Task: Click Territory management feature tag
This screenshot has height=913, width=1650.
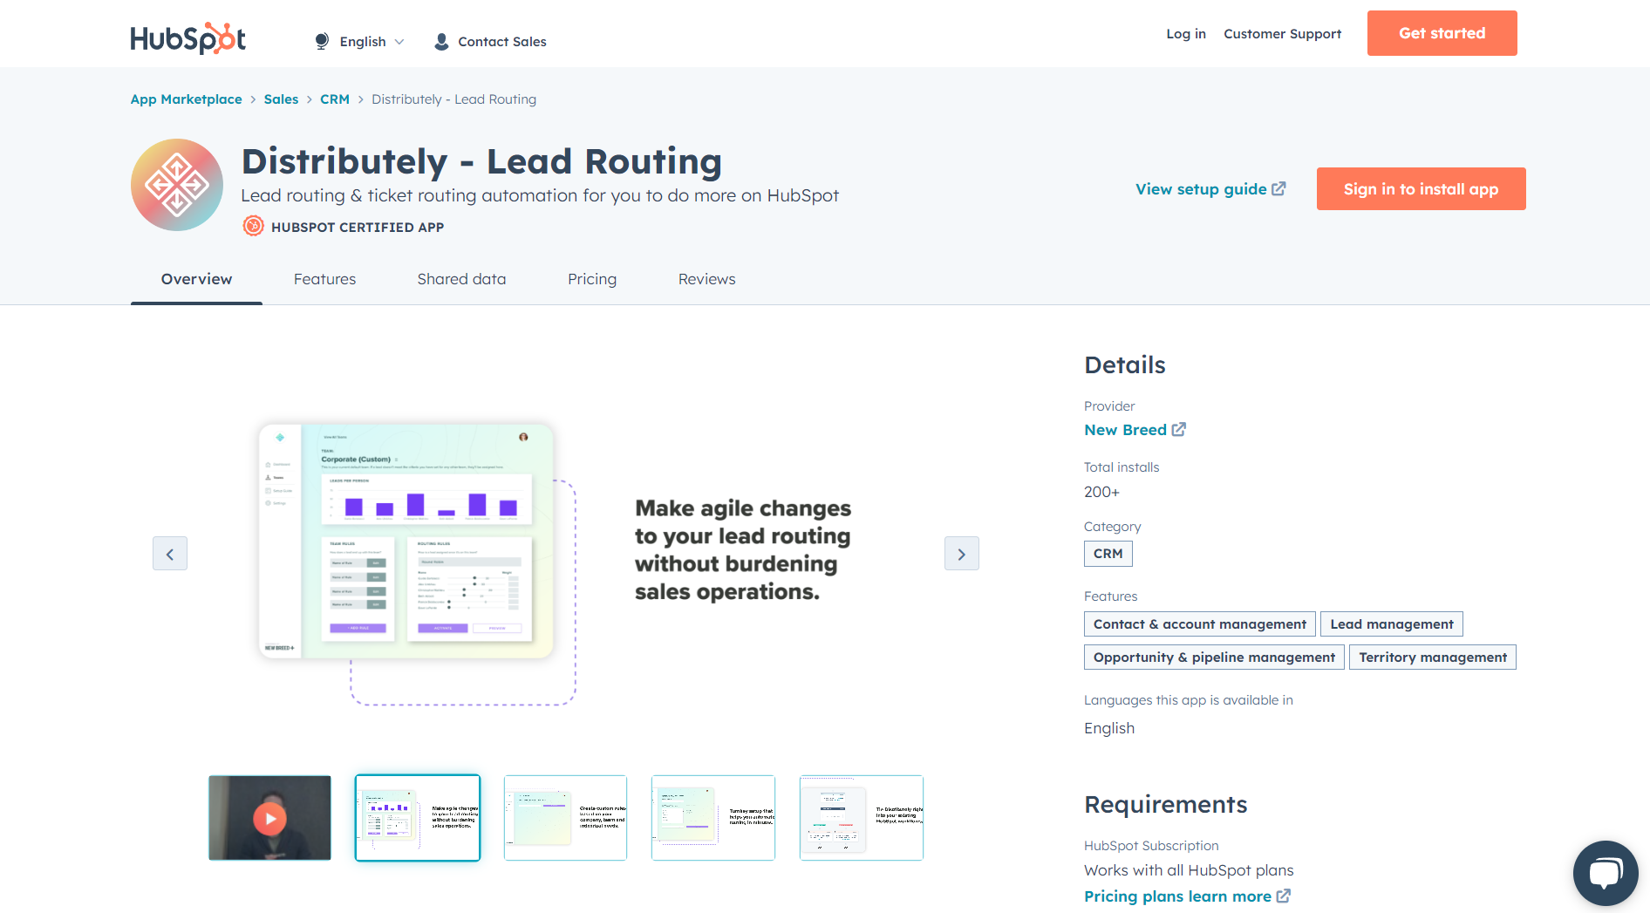Action: click(1433, 657)
